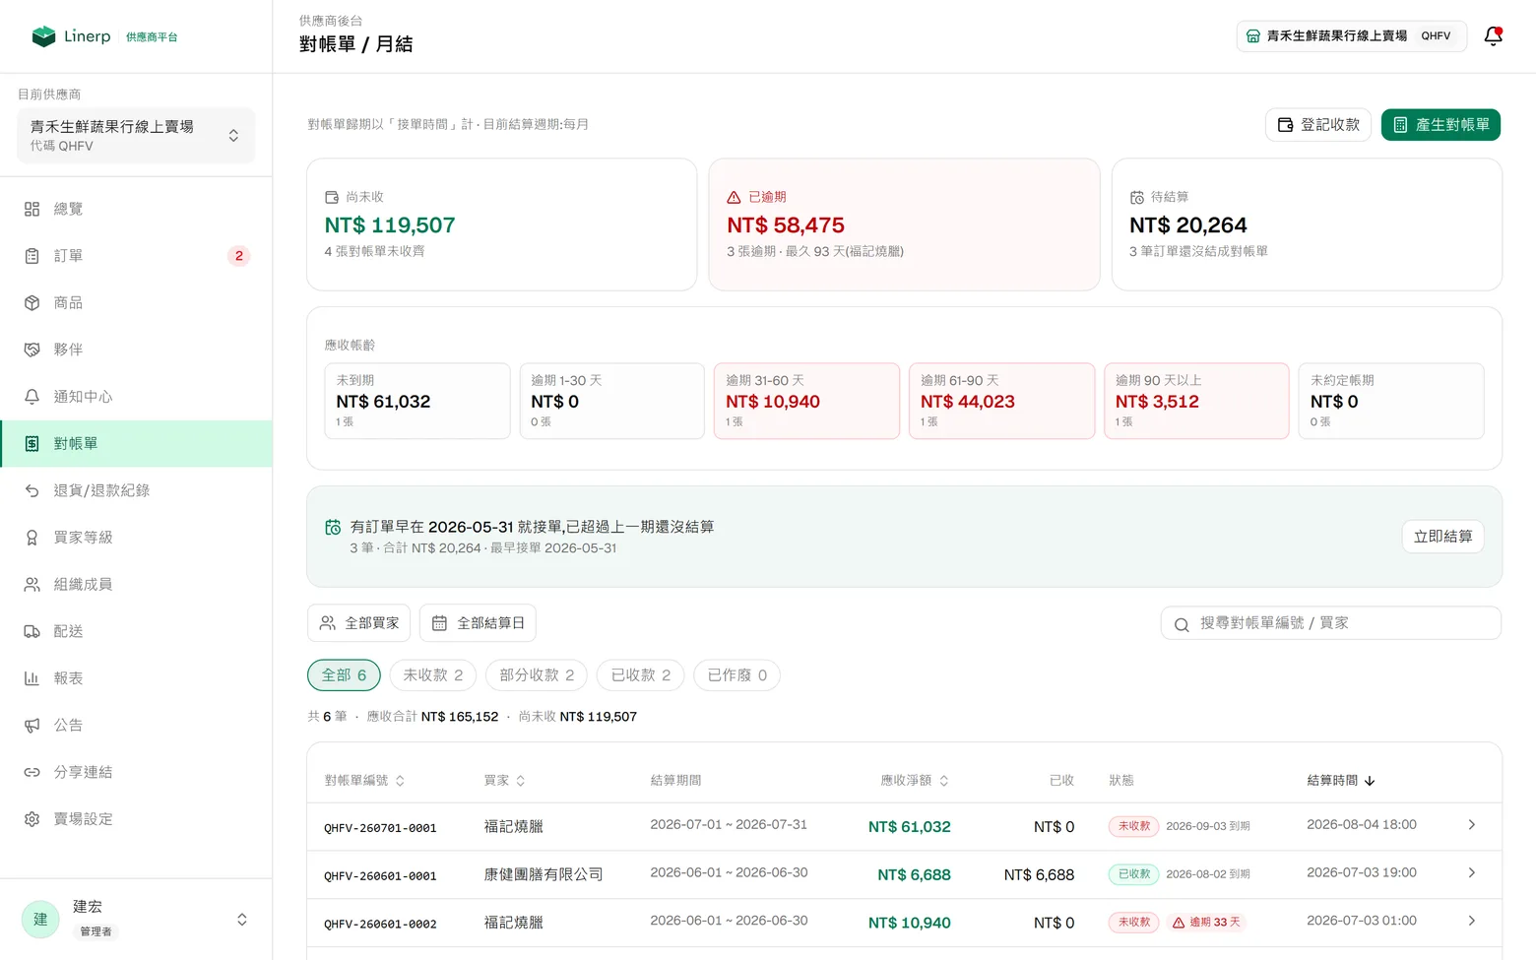
Task: Click the store icon in header supplier chip
Action: click(1253, 36)
